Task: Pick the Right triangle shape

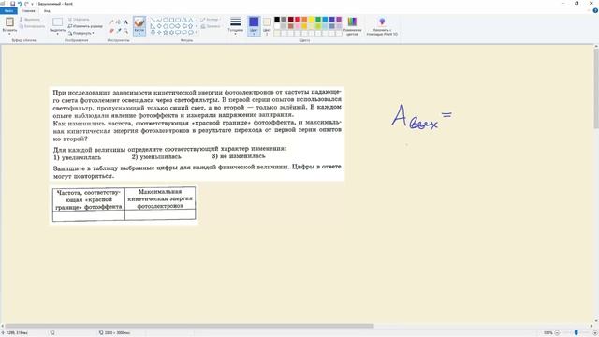Action: tap(153, 26)
